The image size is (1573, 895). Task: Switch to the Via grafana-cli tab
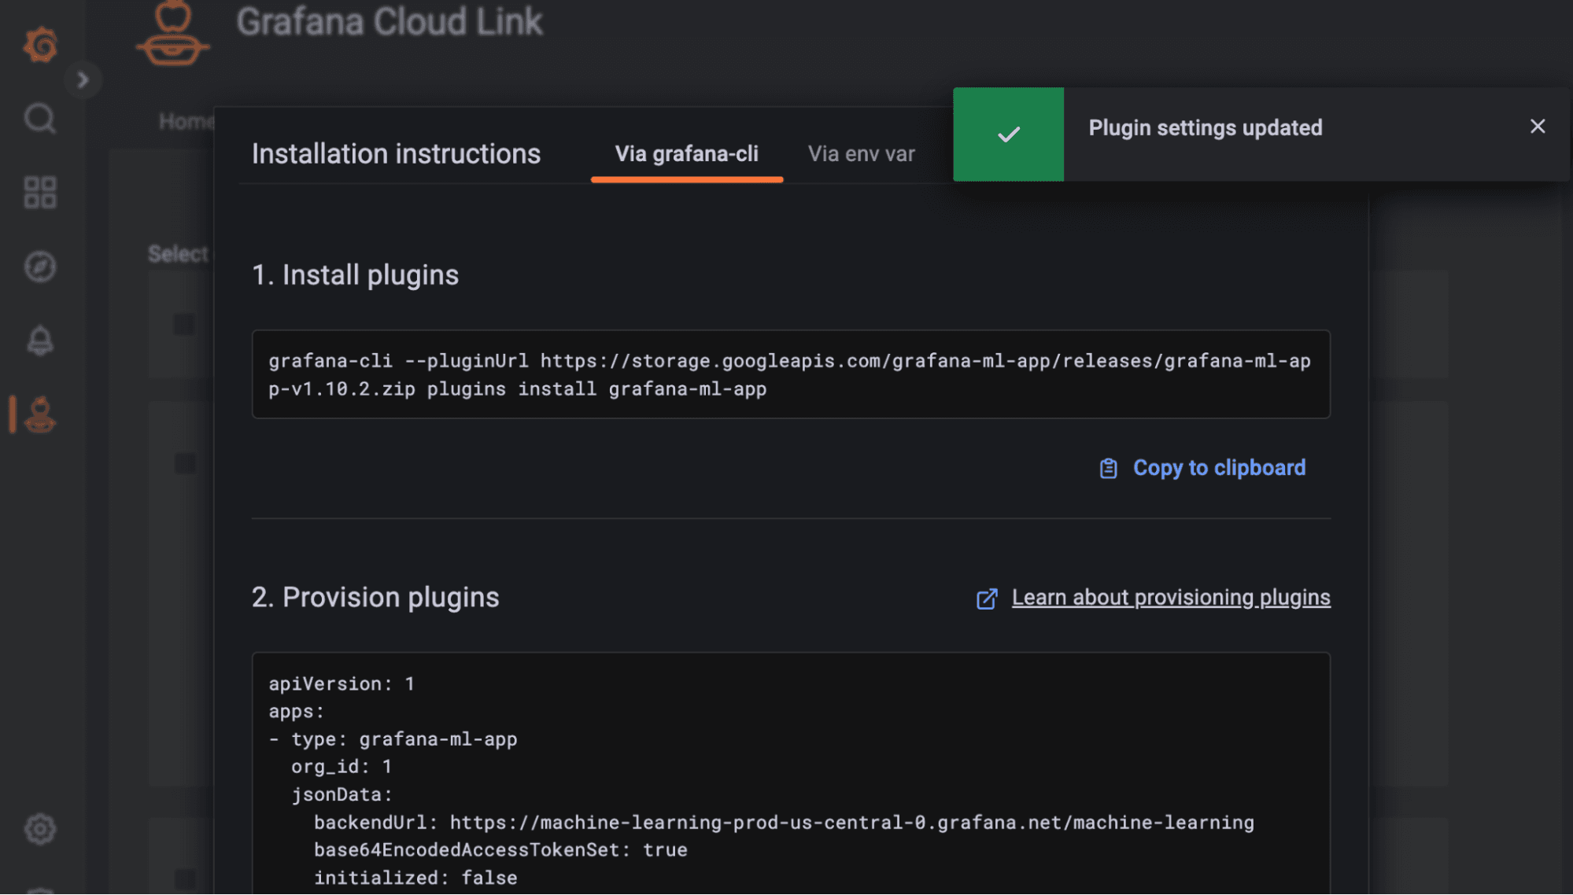(x=686, y=154)
